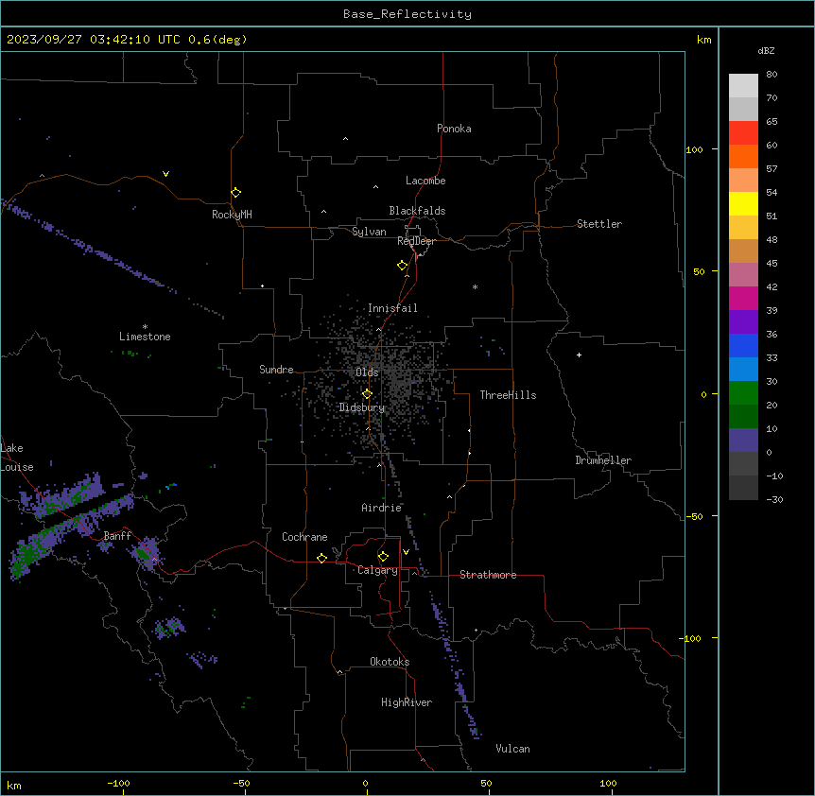Click the 65 value in the dBZ legend
The height and width of the screenshot is (796, 815).
click(772, 121)
